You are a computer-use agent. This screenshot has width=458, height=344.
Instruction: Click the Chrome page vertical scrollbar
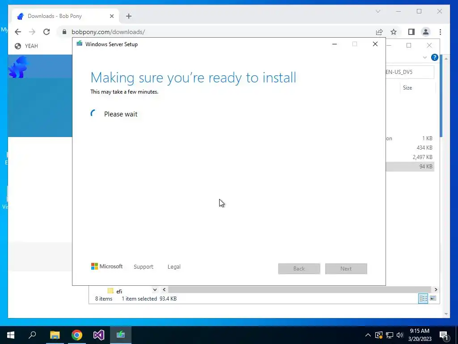pyautogui.click(x=446, y=186)
